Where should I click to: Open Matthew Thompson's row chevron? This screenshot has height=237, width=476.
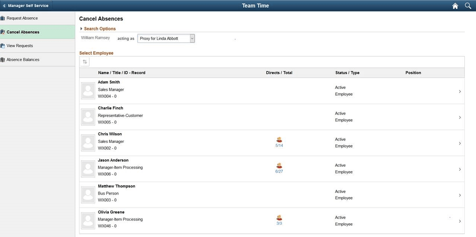pyautogui.click(x=459, y=195)
